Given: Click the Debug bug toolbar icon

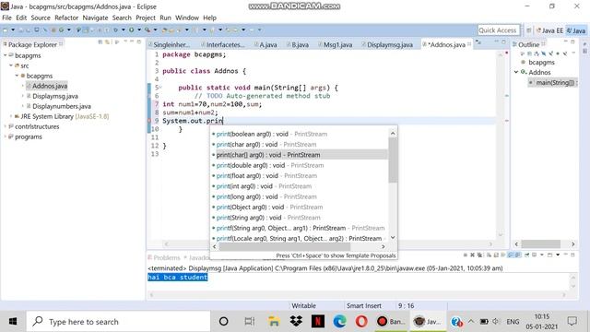Looking at the screenshot, I should point(115,30).
